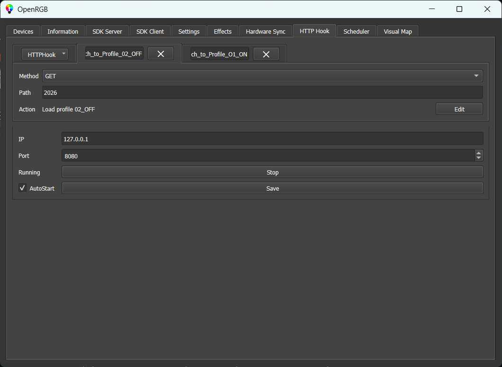Viewport: 502px width, 367px height.
Task: Open the Information tab
Action: pyautogui.click(x=63, y=31)
